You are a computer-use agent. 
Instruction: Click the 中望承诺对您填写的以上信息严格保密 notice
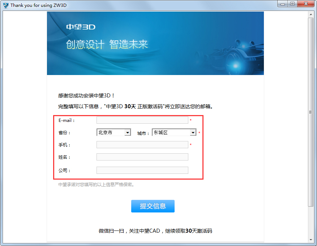tap(96, 184)
